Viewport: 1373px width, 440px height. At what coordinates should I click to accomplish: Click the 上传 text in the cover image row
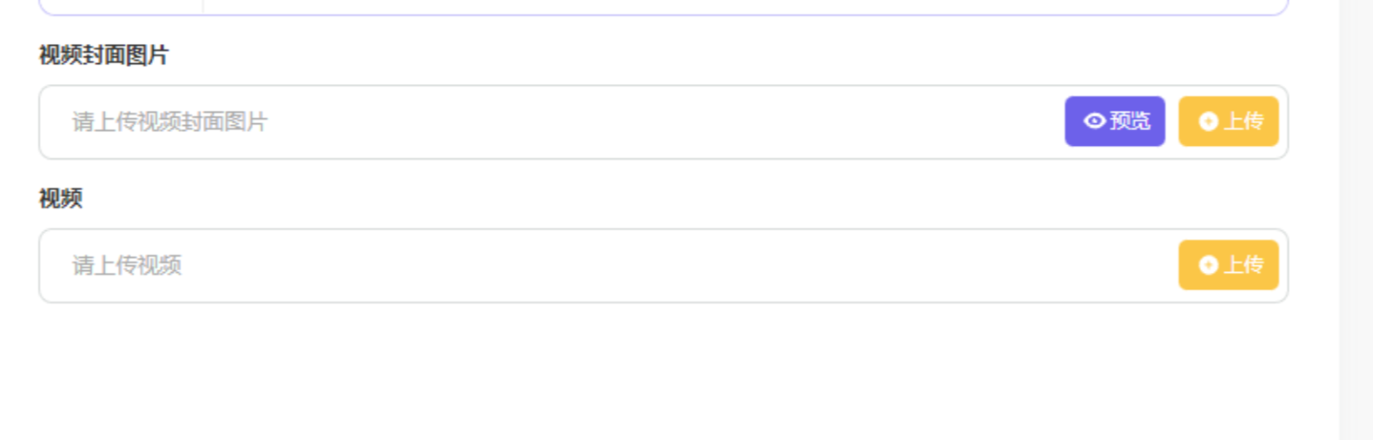click(x=1243, y=121)
